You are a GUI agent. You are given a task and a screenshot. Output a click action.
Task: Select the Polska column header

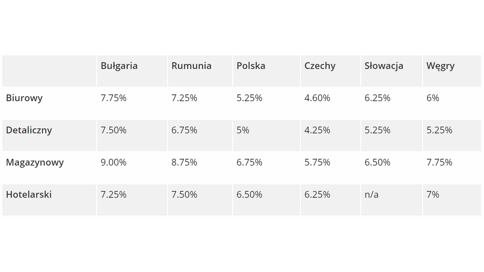coord(251,66)
